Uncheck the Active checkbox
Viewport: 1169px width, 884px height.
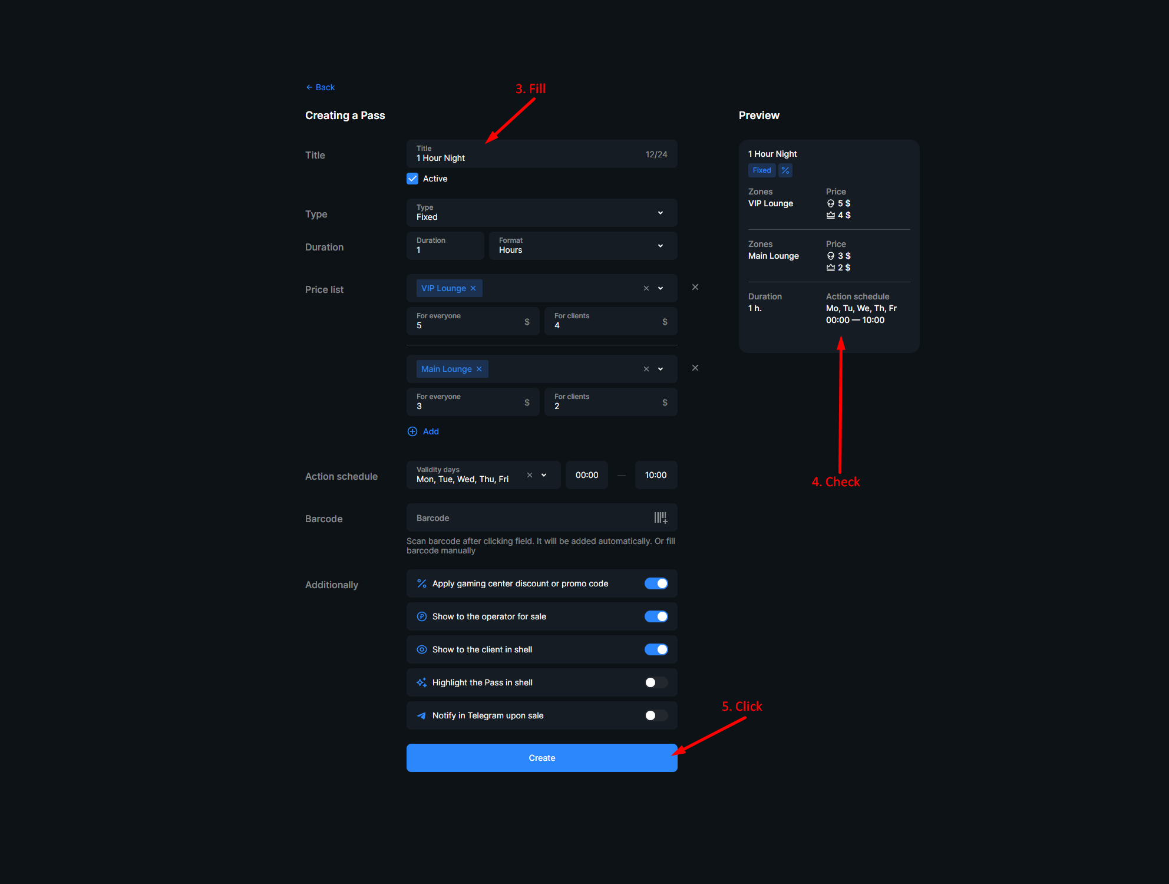[x=412, y=178]
